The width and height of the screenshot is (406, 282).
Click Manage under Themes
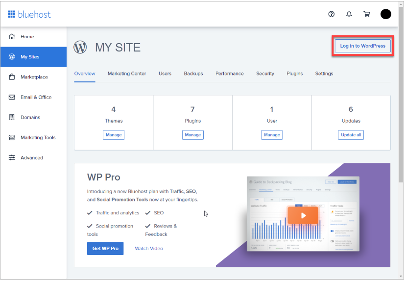[114, 135]
